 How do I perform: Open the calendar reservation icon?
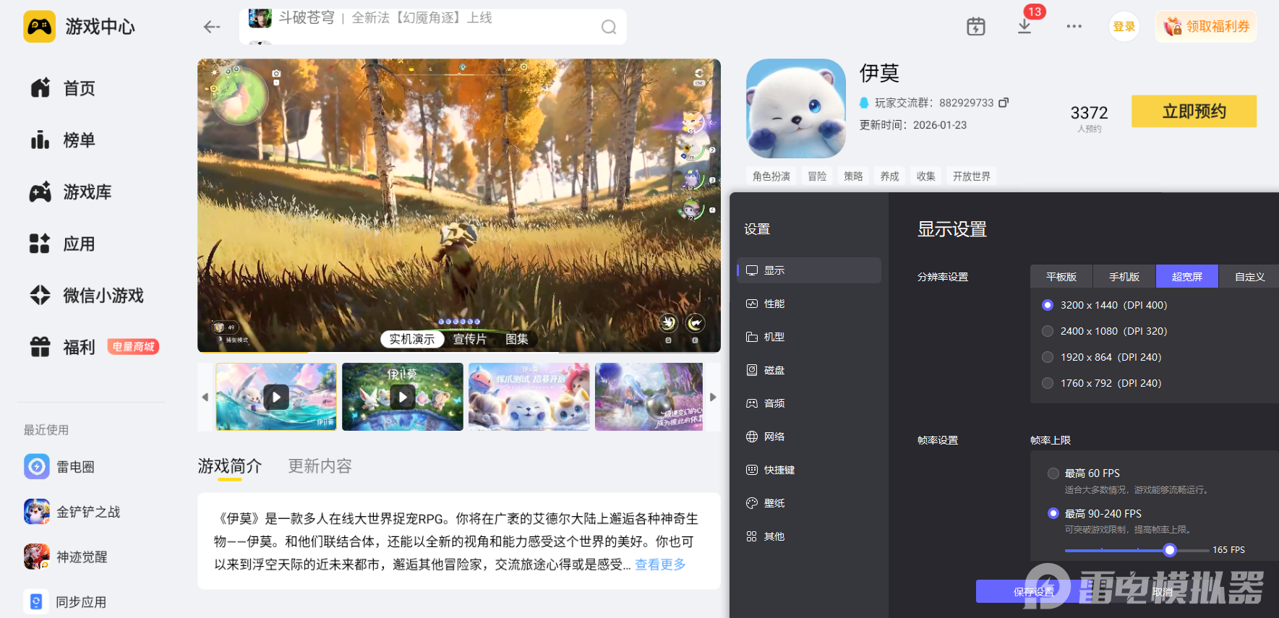point(976,27)
